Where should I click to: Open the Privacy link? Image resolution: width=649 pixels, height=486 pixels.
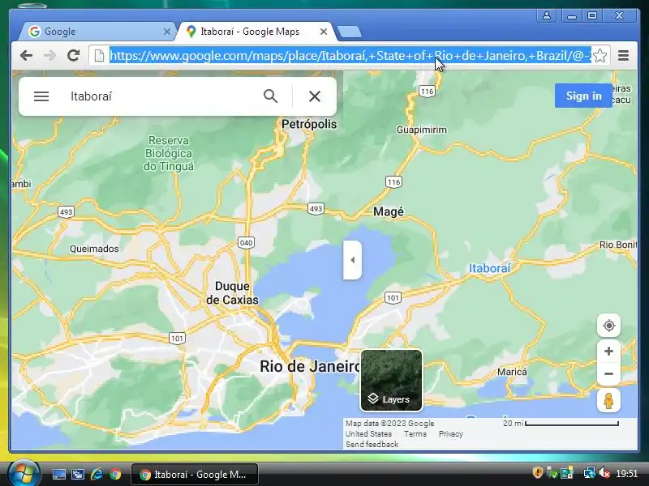click(x=451, y=434)
